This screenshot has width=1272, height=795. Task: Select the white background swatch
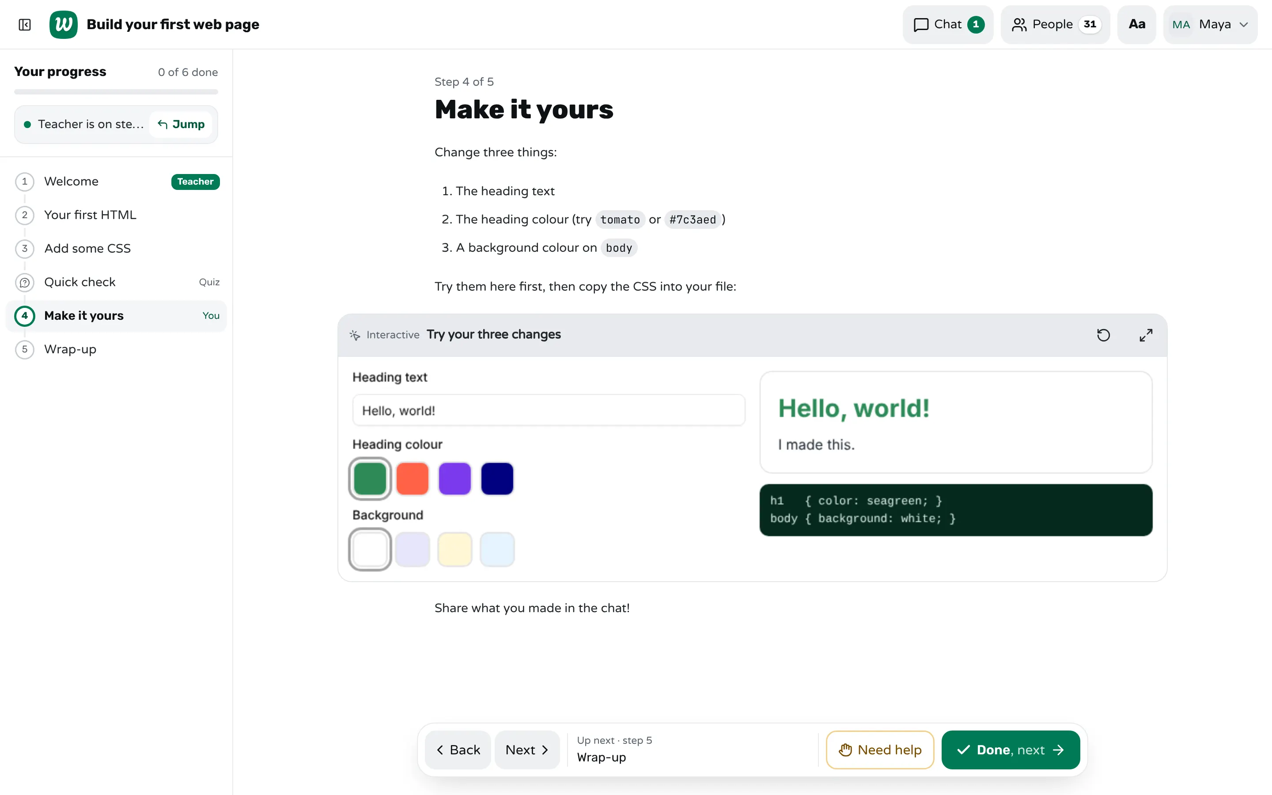(x=370, y=549)
